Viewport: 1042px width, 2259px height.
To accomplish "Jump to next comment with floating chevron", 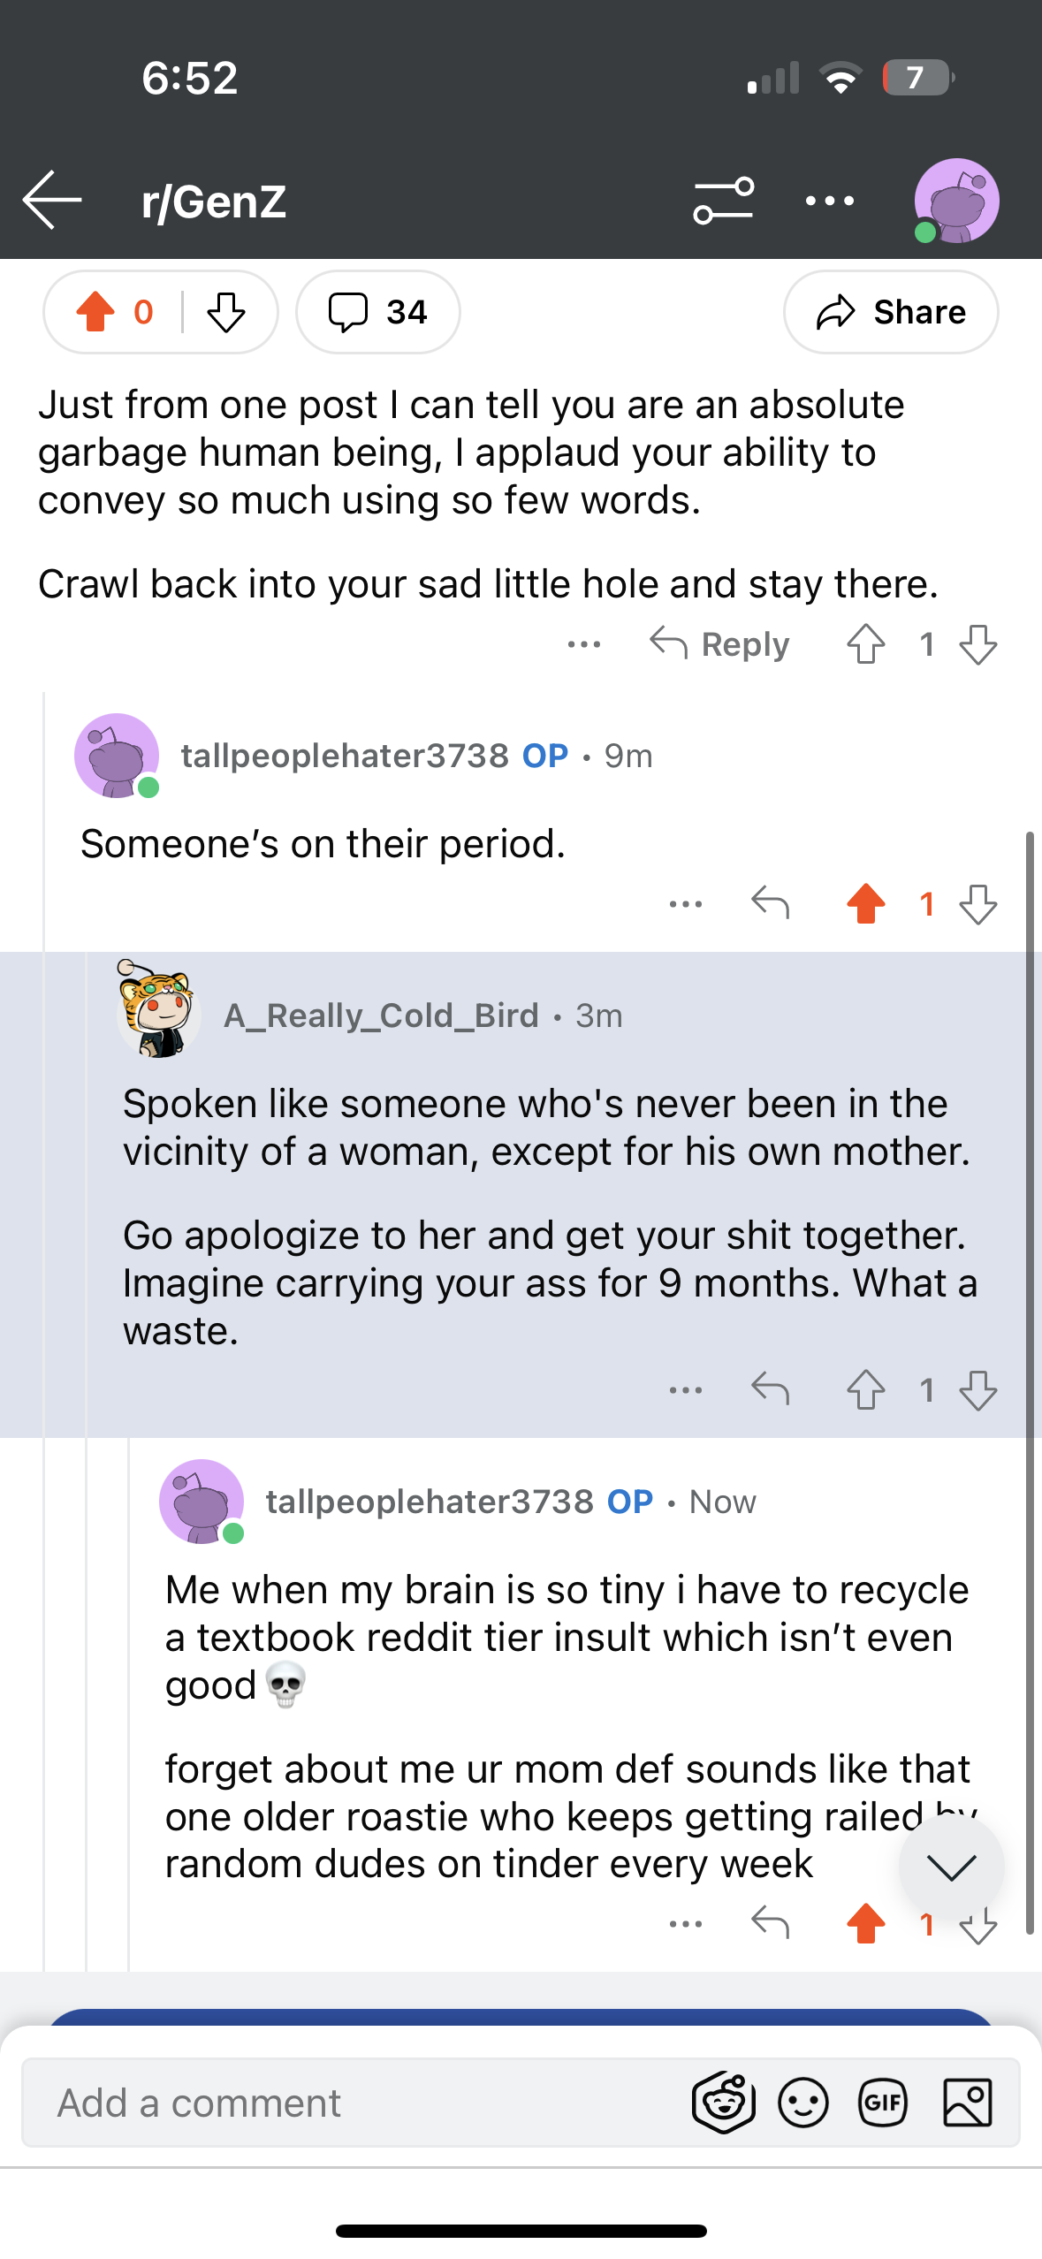I will coord(952,1866).
